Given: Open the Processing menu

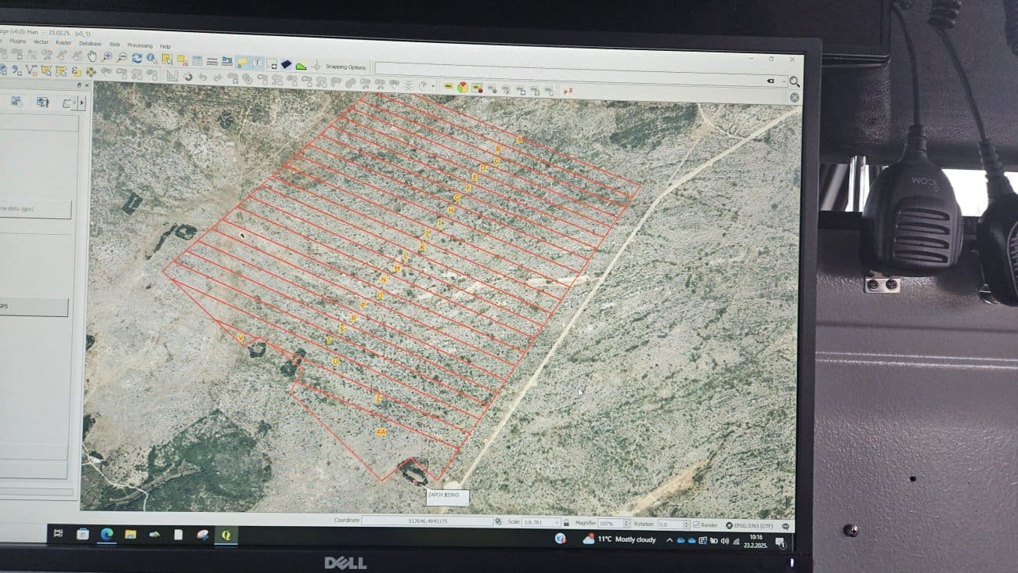Looking at the screenshot, I should [139, 45].
